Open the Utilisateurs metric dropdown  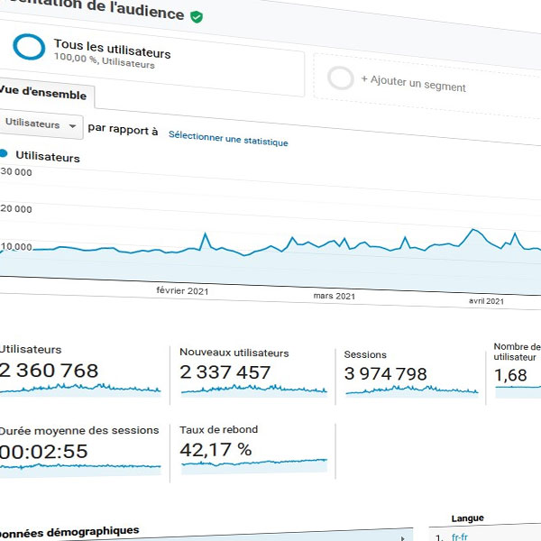pos(41,125)
